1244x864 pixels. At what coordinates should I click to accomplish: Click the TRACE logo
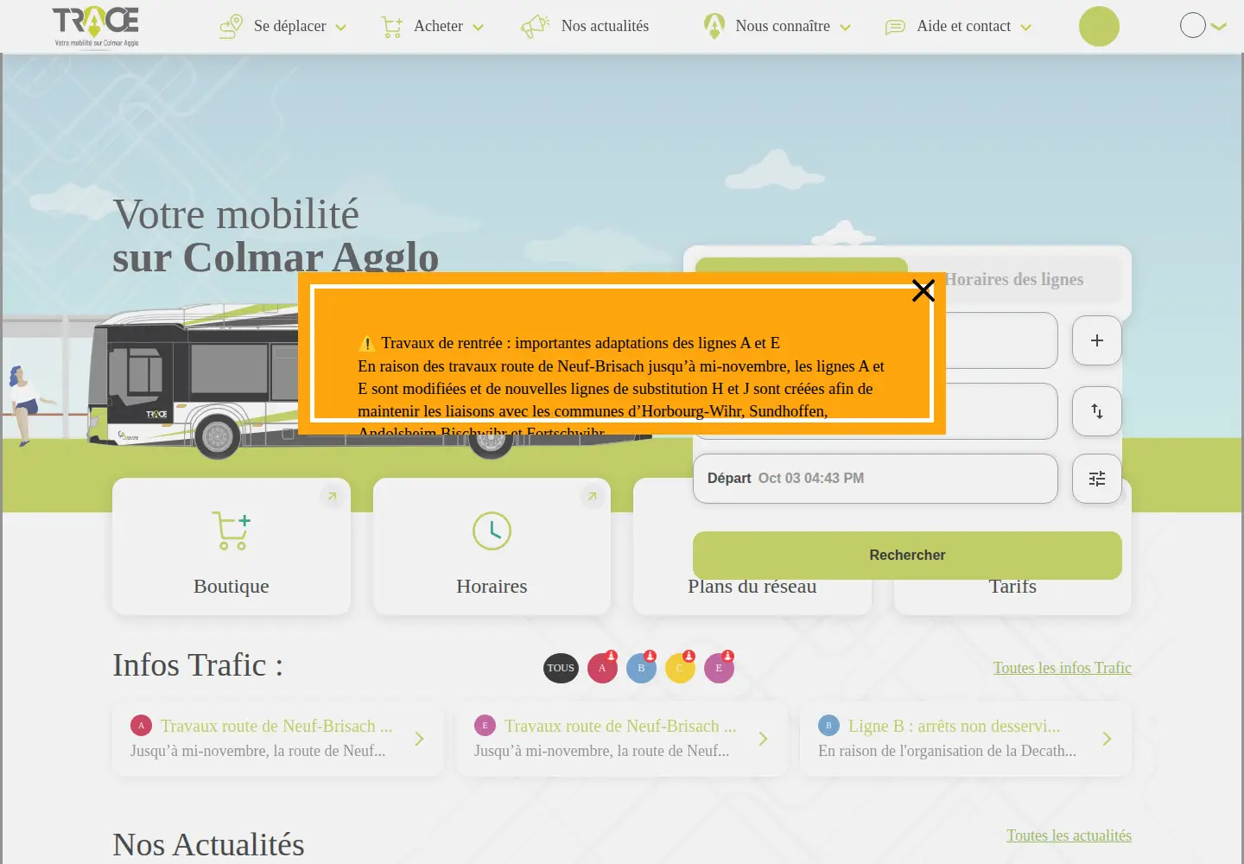tap(96, 26)
